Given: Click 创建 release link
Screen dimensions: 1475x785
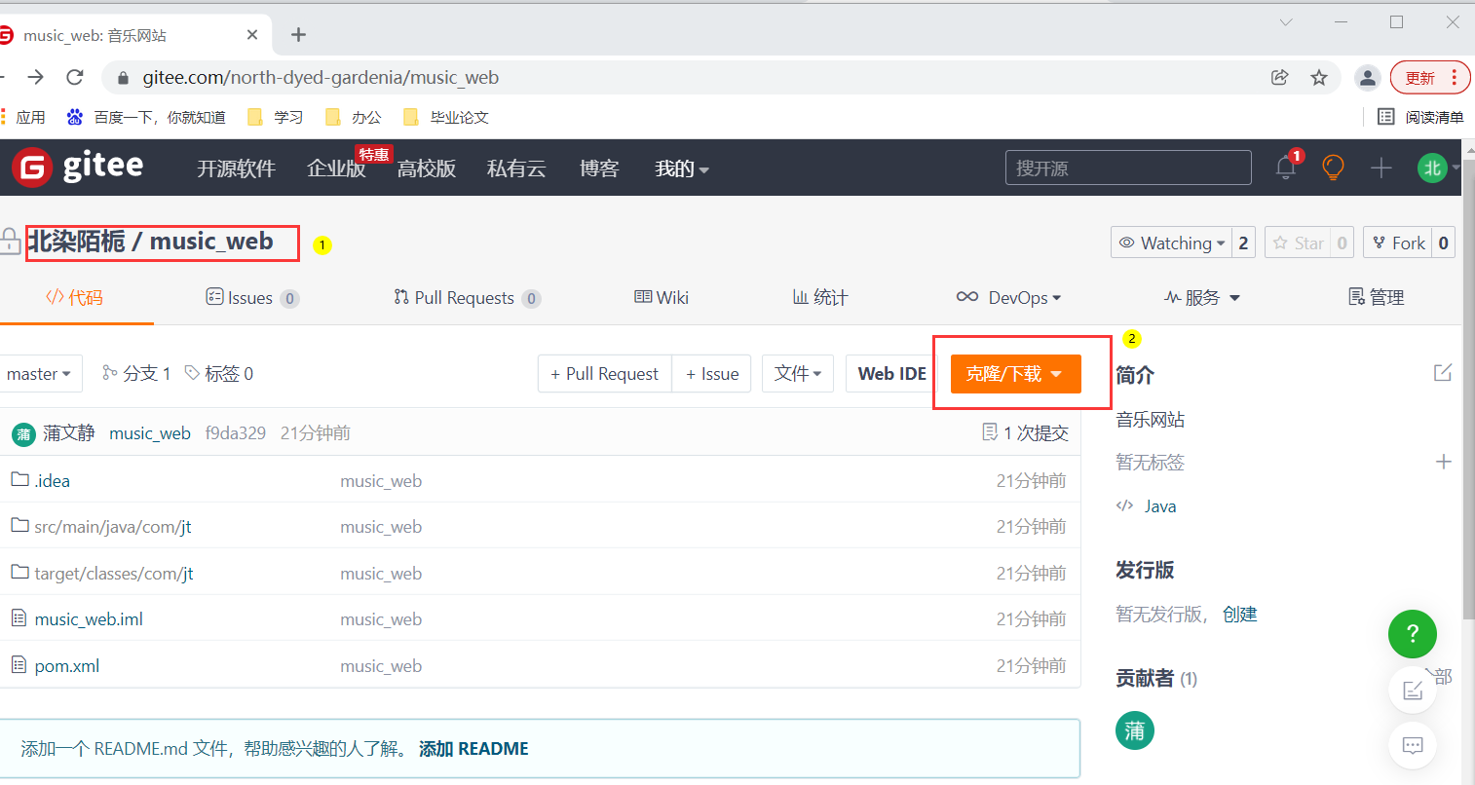Looking at the screenshot, I should click(1240, 615).
